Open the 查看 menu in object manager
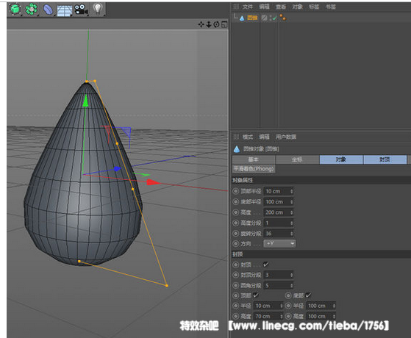Image resolution: width=411 pixels, height=338 pixels. [x=281, y=7]
